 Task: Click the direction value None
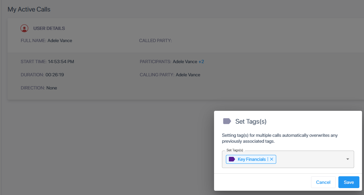point(52,88)
